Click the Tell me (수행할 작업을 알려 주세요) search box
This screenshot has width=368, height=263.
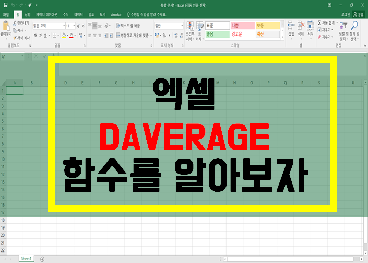pos(147,15)
